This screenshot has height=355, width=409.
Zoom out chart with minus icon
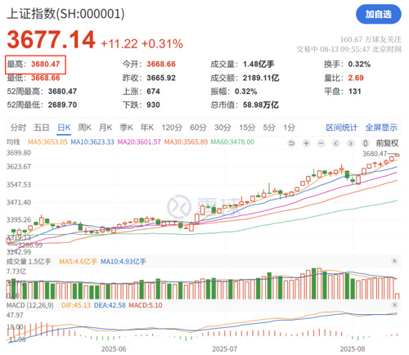(321, 143)
